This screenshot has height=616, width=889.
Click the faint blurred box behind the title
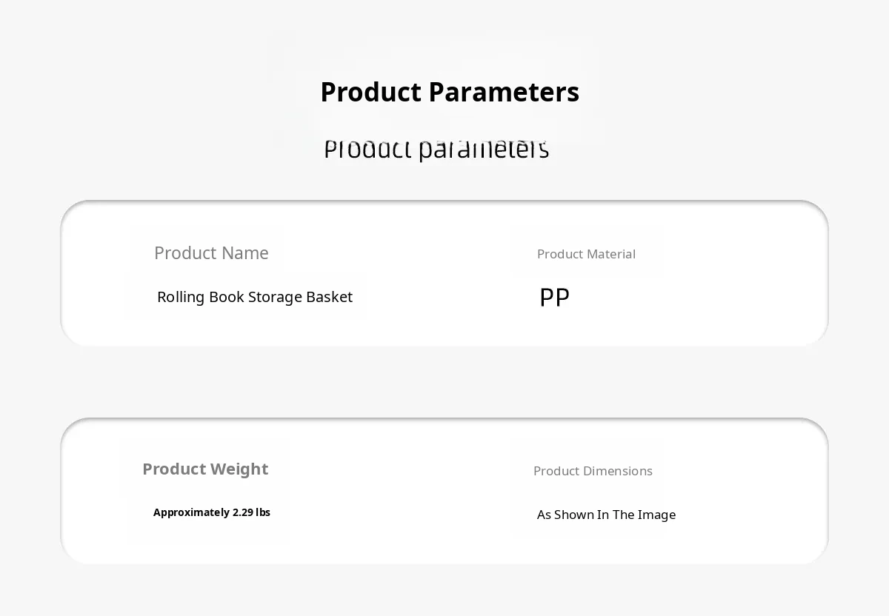pyautogui.click(x=436, y=89)
